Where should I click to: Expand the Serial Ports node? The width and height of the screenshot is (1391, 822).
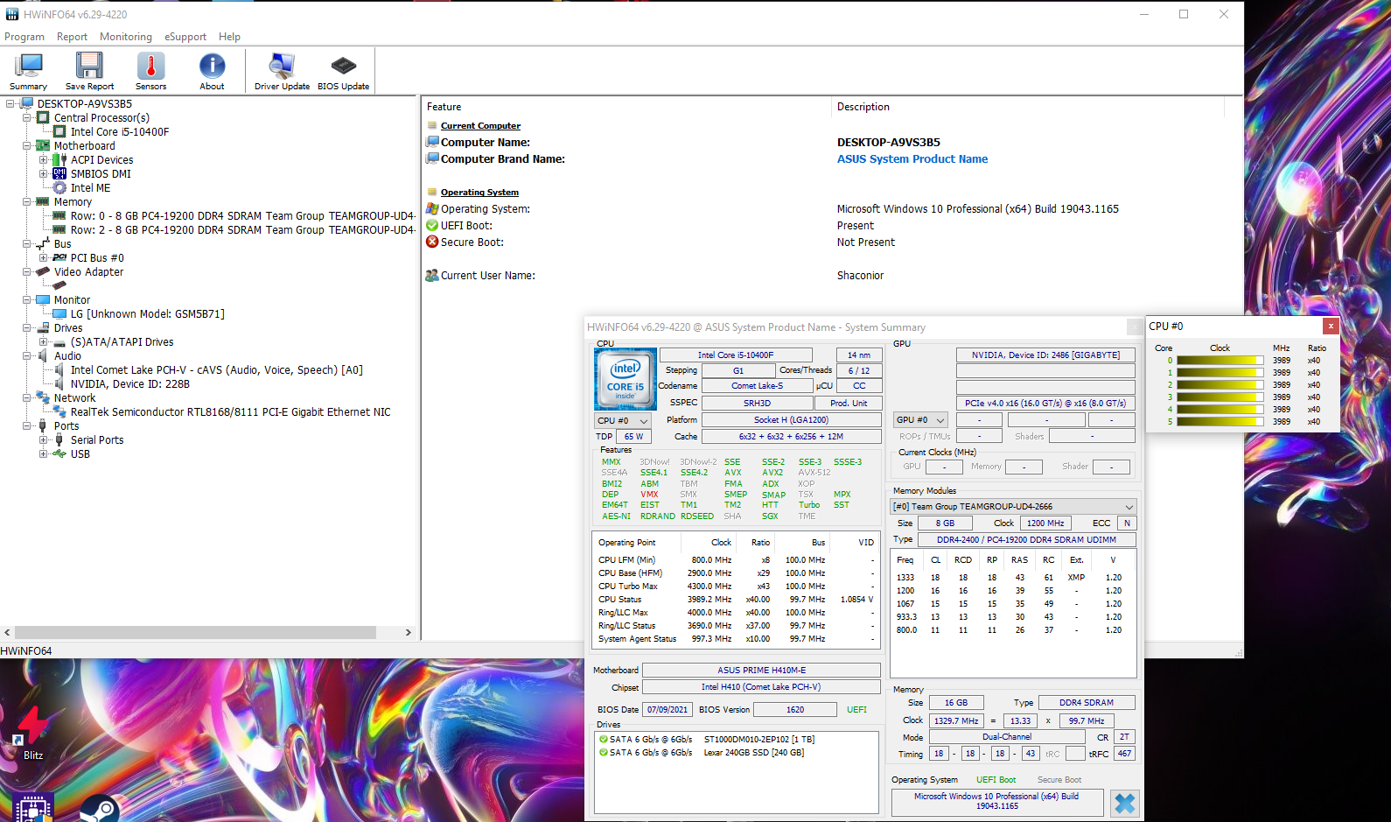coord(43,440)
